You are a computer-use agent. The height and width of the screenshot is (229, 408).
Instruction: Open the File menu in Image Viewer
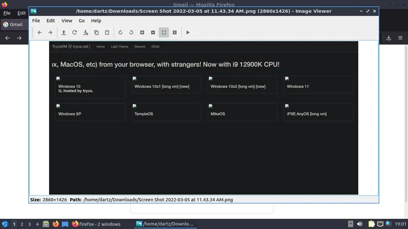click(36, 21)
